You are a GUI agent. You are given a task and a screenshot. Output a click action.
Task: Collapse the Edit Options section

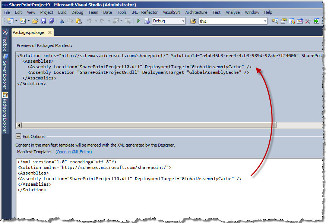(19, 136)
